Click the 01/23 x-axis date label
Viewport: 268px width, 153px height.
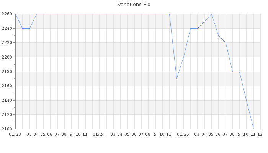15,134
